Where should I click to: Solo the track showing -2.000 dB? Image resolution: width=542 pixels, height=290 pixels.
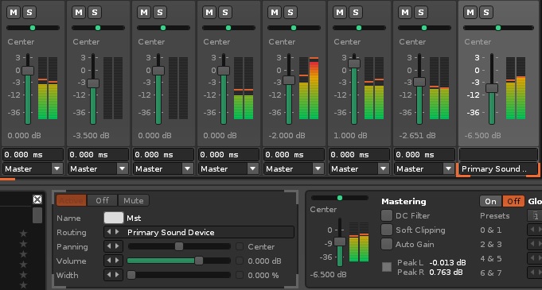(290, 13)
